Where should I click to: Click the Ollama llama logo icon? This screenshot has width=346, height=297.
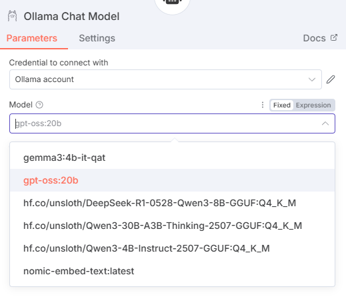click(12, 16)
